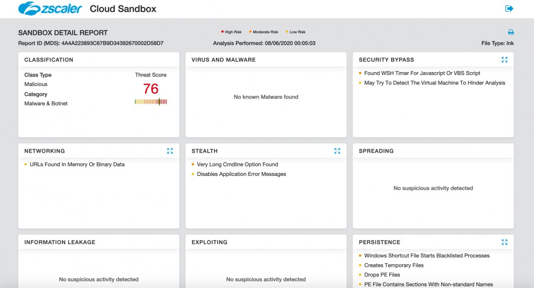This screenshot has height=288, width=534.
Task: Expand the Security Bypass panel
Action: [504, 60]
